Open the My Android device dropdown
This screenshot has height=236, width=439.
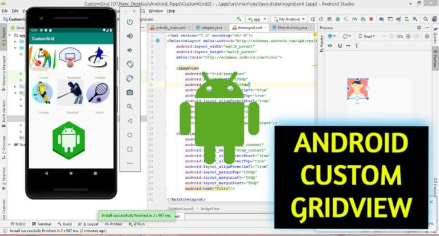pos(289,19)
